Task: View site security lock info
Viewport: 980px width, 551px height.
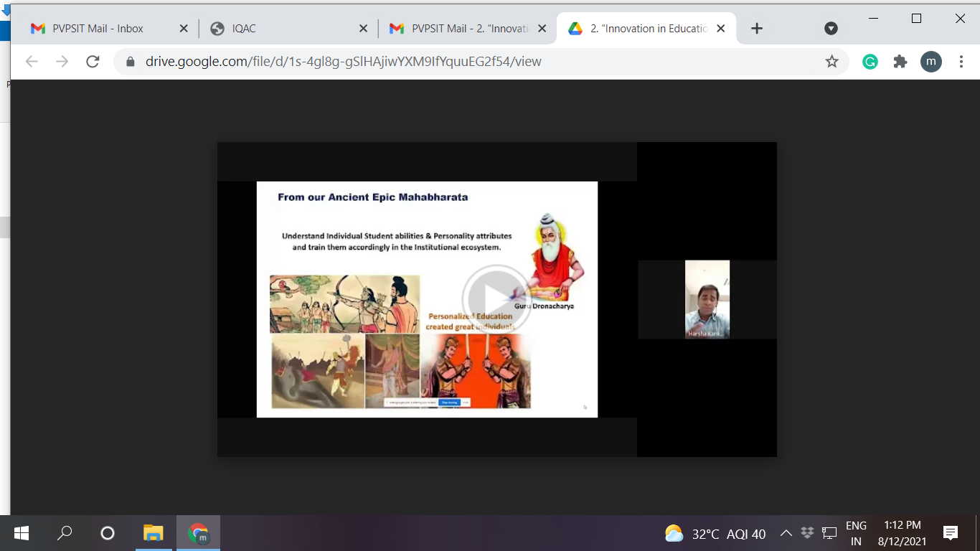Action: 131,62
